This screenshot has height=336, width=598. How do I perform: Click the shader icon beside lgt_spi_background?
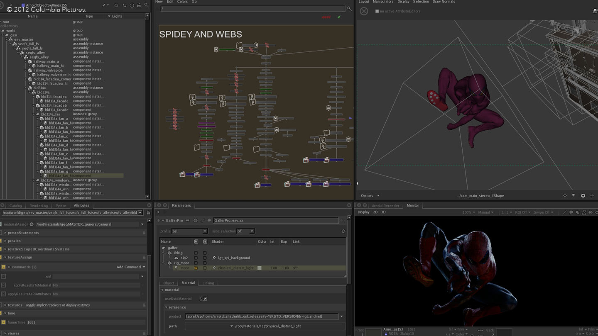tap(214, 258)
